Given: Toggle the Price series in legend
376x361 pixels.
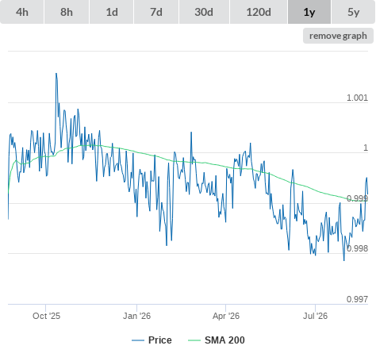Looking at the screenshot, I should point(160,340).
